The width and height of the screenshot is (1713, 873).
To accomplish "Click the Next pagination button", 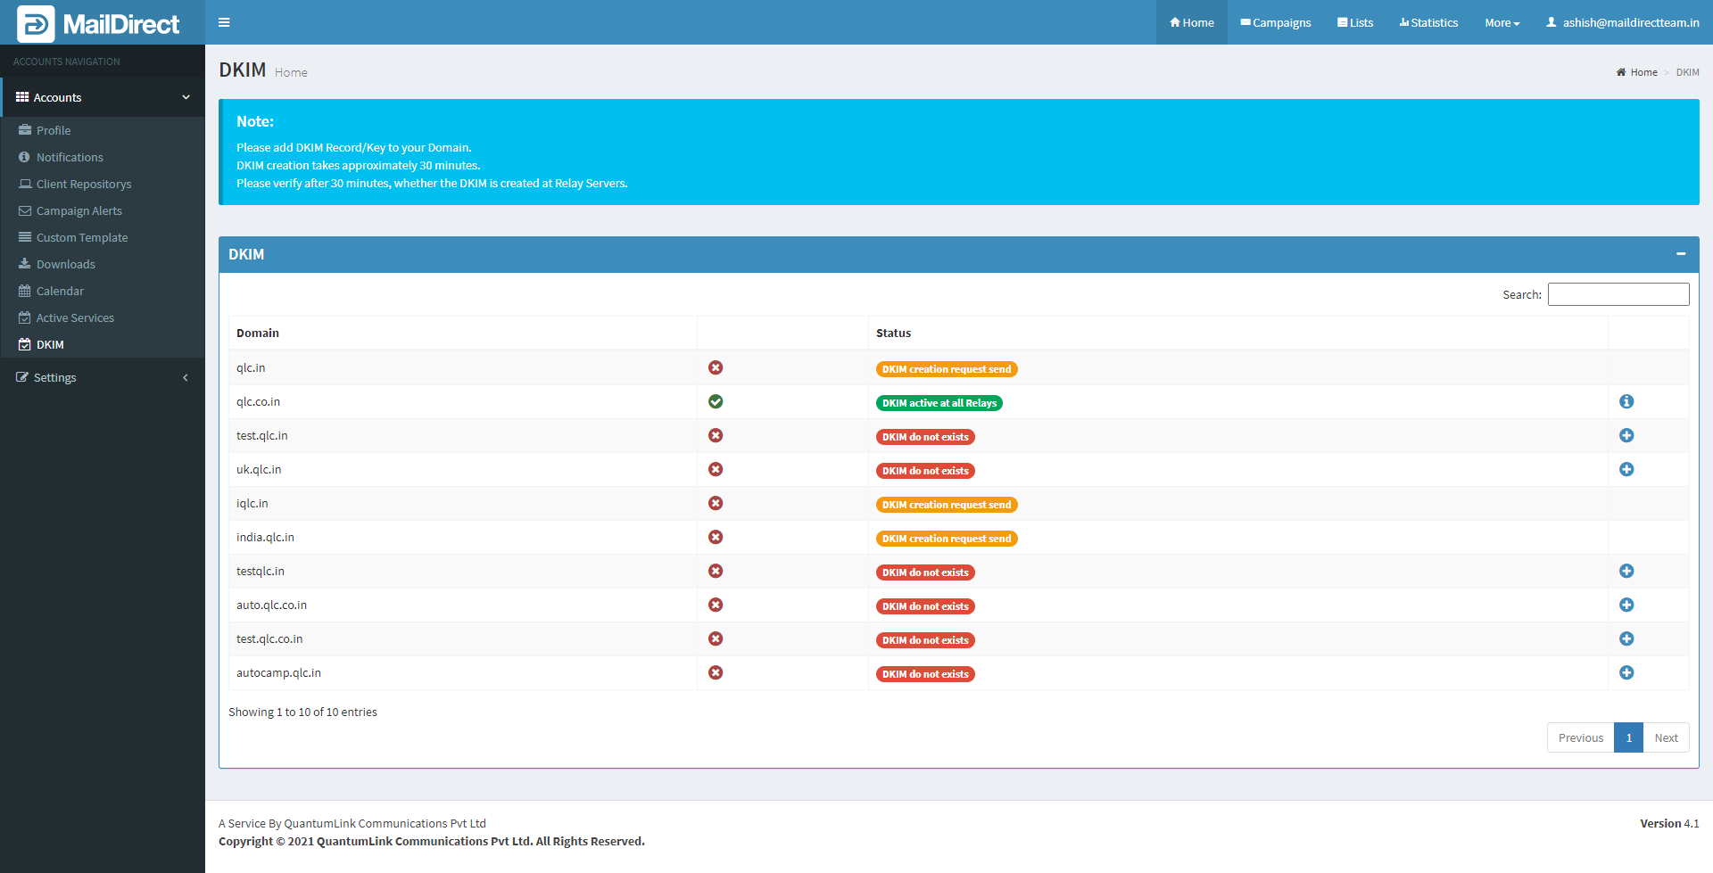I will click(x=1665, y=737).
